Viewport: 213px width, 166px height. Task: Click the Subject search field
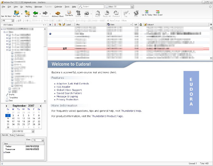pyautogui.click(x=91, y=7)
